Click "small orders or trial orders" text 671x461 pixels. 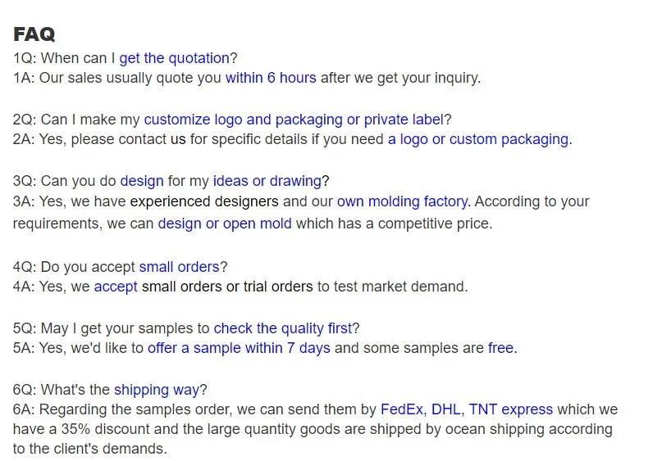coord(227,287)
